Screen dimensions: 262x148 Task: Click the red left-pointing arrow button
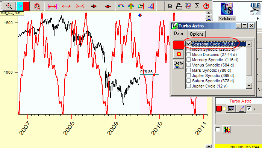click(108, 6)
